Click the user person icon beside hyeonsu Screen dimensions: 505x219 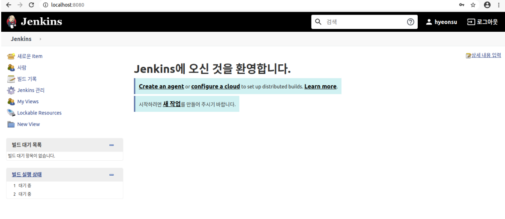click(429, 22)
